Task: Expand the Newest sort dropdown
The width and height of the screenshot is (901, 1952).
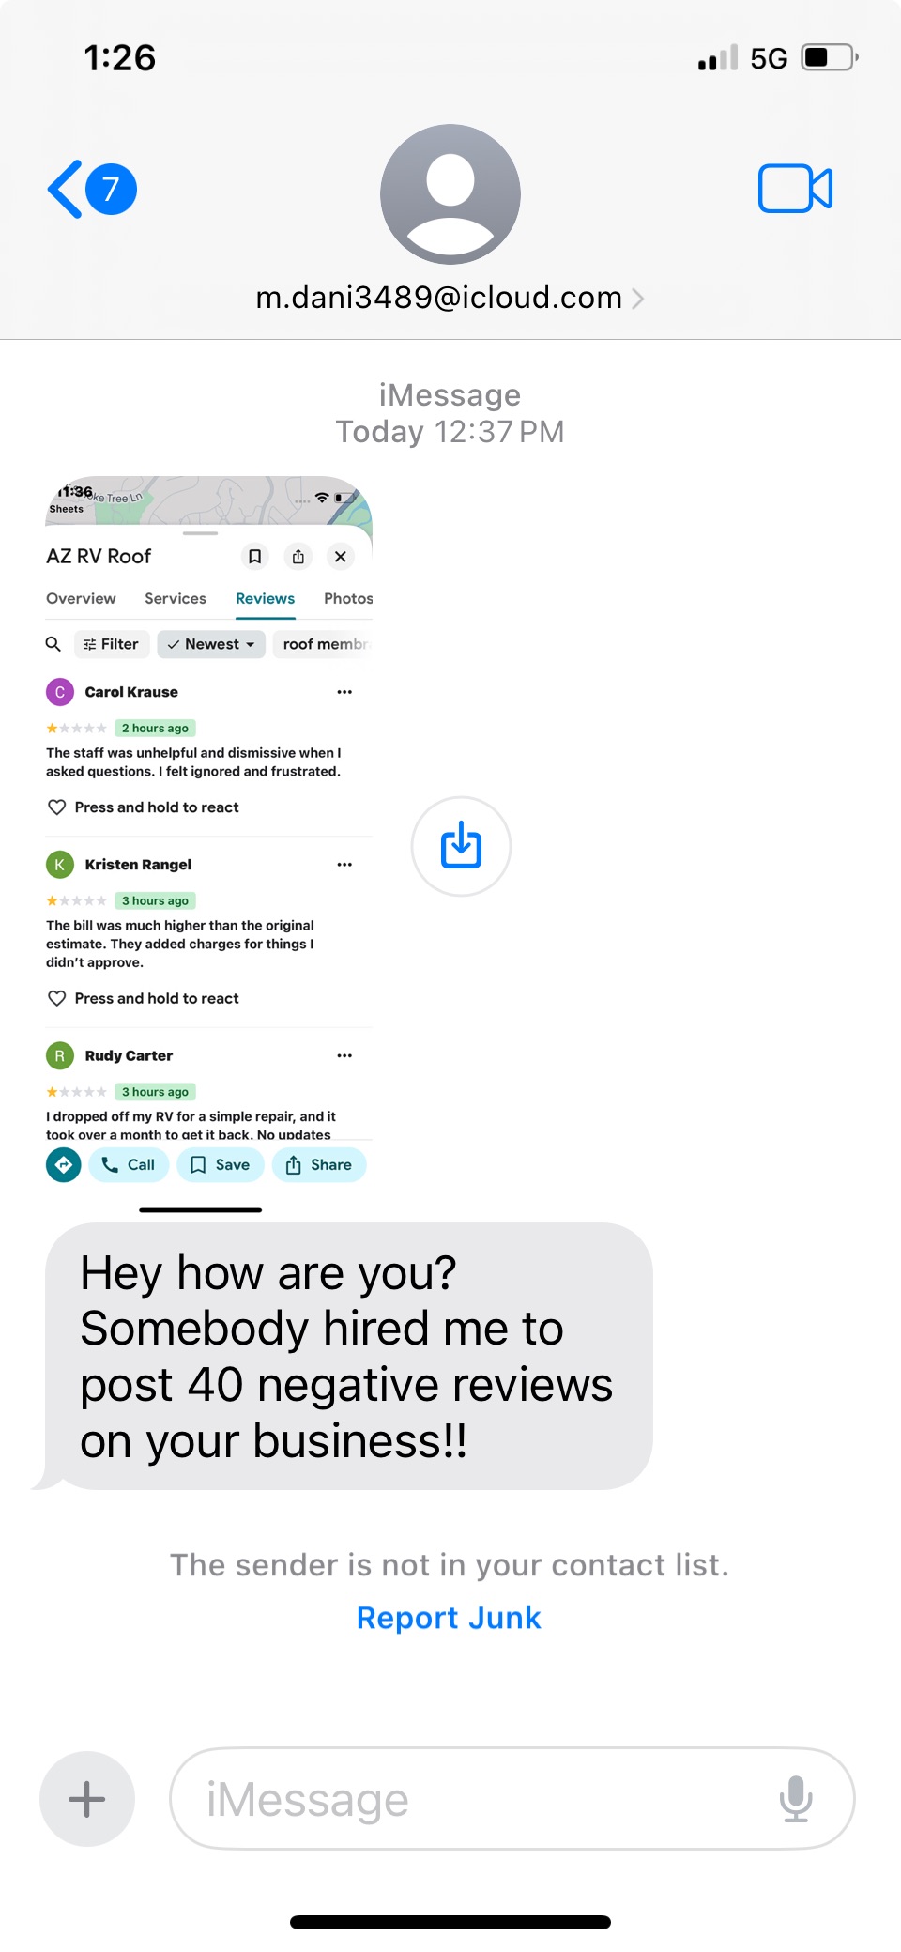Action: pos(211,644)
